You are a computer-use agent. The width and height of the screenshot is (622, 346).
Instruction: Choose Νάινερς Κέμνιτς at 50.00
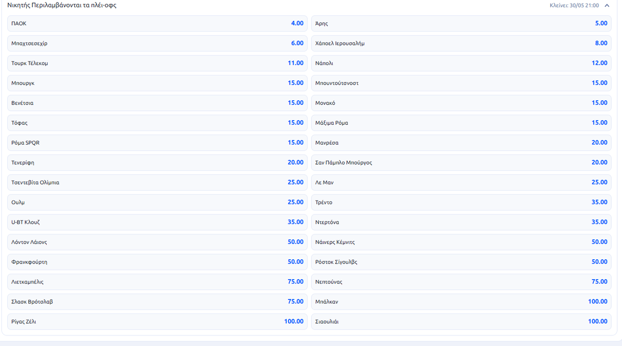[461, 242]
